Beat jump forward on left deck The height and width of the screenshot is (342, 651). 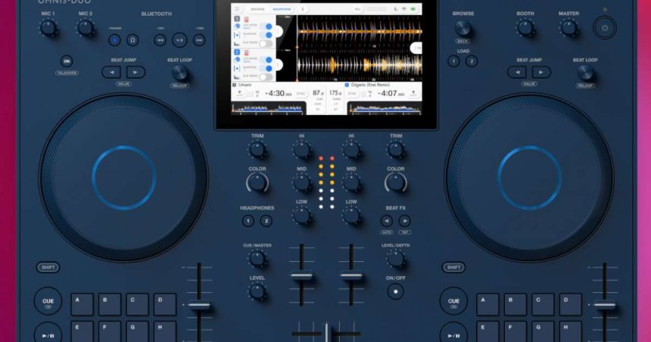coord(135,72)
